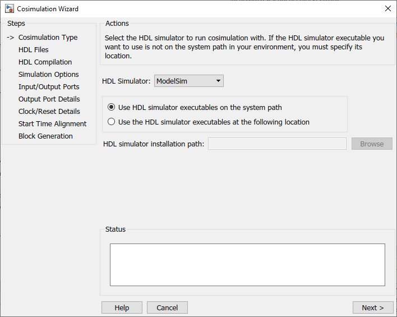Screen dimensions: 397x317
Task: Open the Simulation Options step
Action: [48, 74]
